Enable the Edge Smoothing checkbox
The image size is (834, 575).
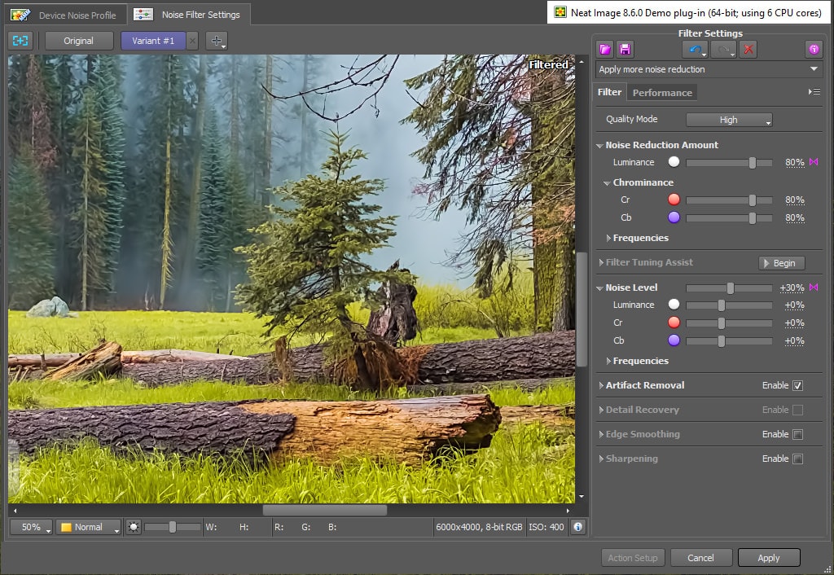tap(797, 434)
